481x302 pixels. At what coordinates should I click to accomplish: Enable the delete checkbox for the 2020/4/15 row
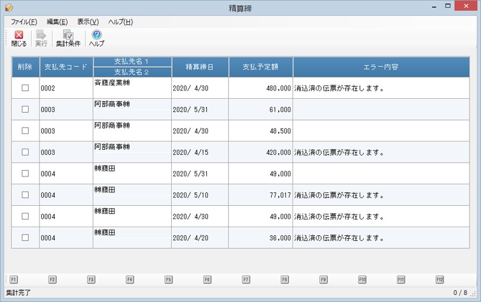click(25, 152)
